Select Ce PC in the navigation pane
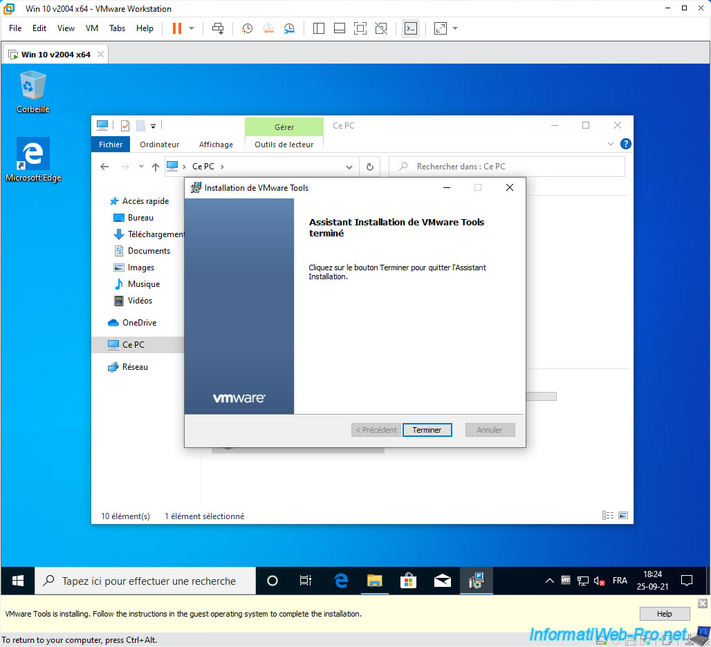Viewport: 711px width, 647px height. tap(138, 345)
